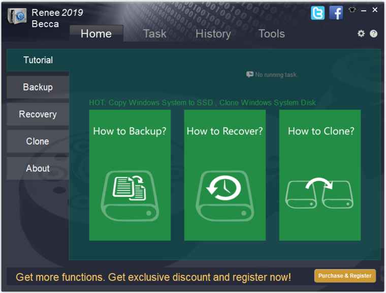Open help via question mark icon

373,34
